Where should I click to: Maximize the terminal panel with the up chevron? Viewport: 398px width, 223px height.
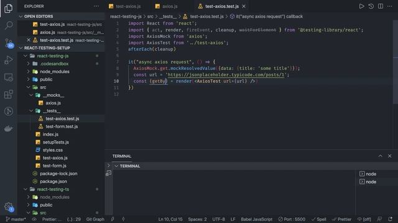(x=380, y=156)
